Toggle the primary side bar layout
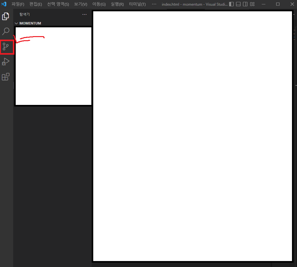This screenshot has height=267, width=297. (x=231, y=4)
